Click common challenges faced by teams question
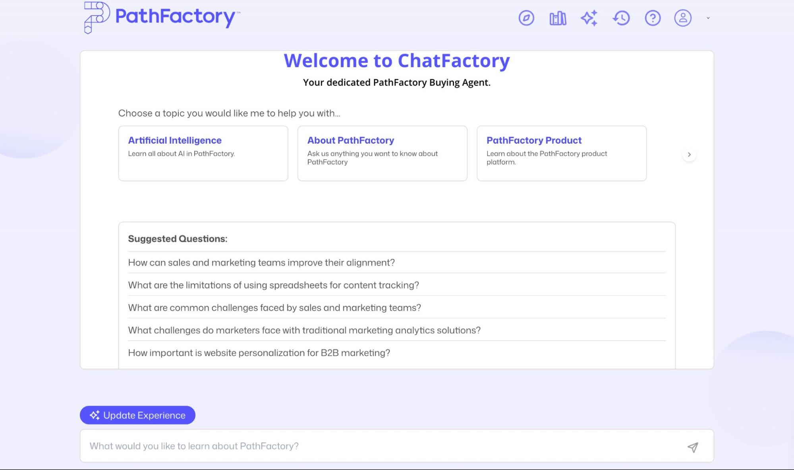Viewport: 794px width, 470px height. (x=275, y=307)
